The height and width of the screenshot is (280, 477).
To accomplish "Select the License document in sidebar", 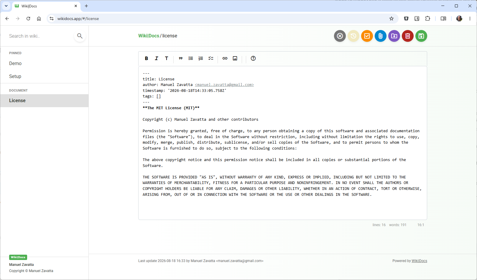I will [x=44, y=101].
